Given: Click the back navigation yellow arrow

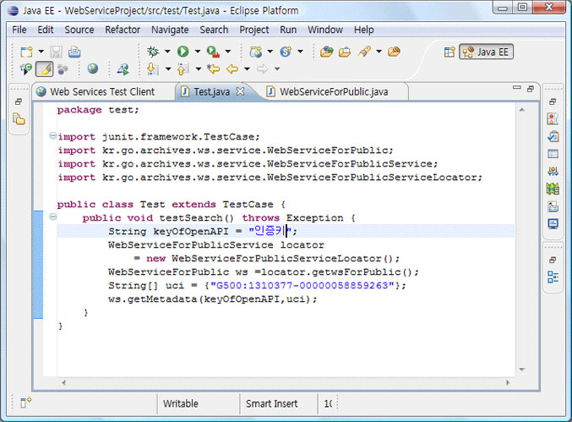Looking at the screenshot, I should tap(232, 69).
